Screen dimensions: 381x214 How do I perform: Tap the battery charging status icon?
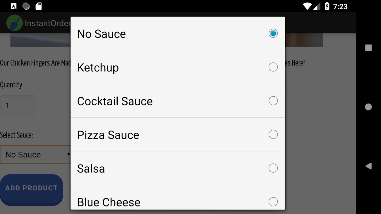(327, 6)
